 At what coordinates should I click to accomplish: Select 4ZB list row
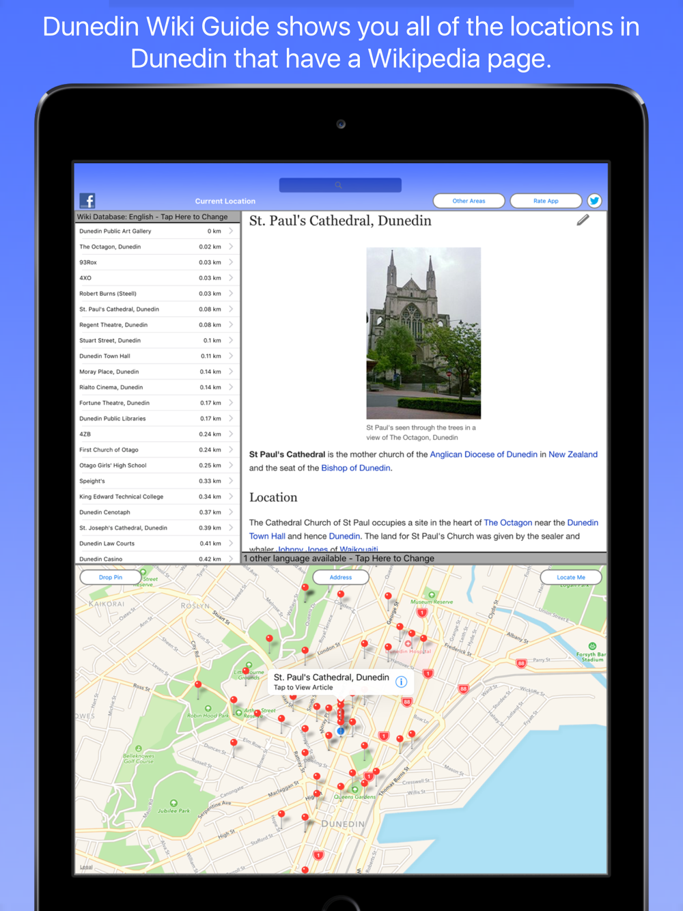pyautogui.click(x=157, y=434)
